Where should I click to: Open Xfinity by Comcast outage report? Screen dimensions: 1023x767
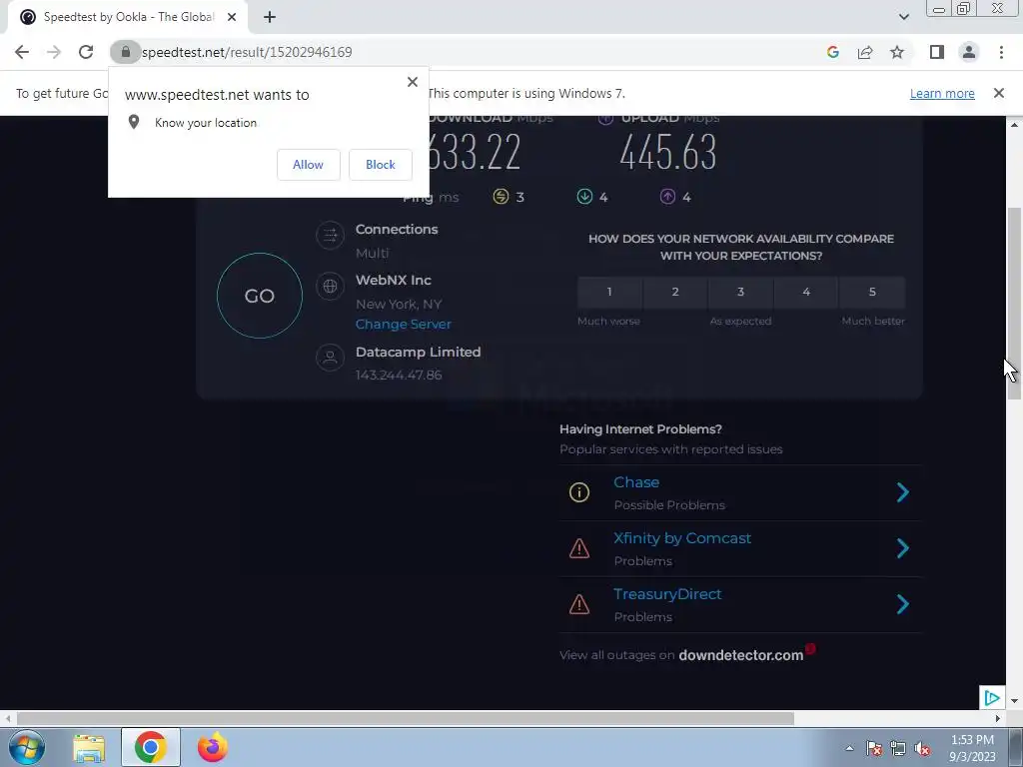coord(682,538)
